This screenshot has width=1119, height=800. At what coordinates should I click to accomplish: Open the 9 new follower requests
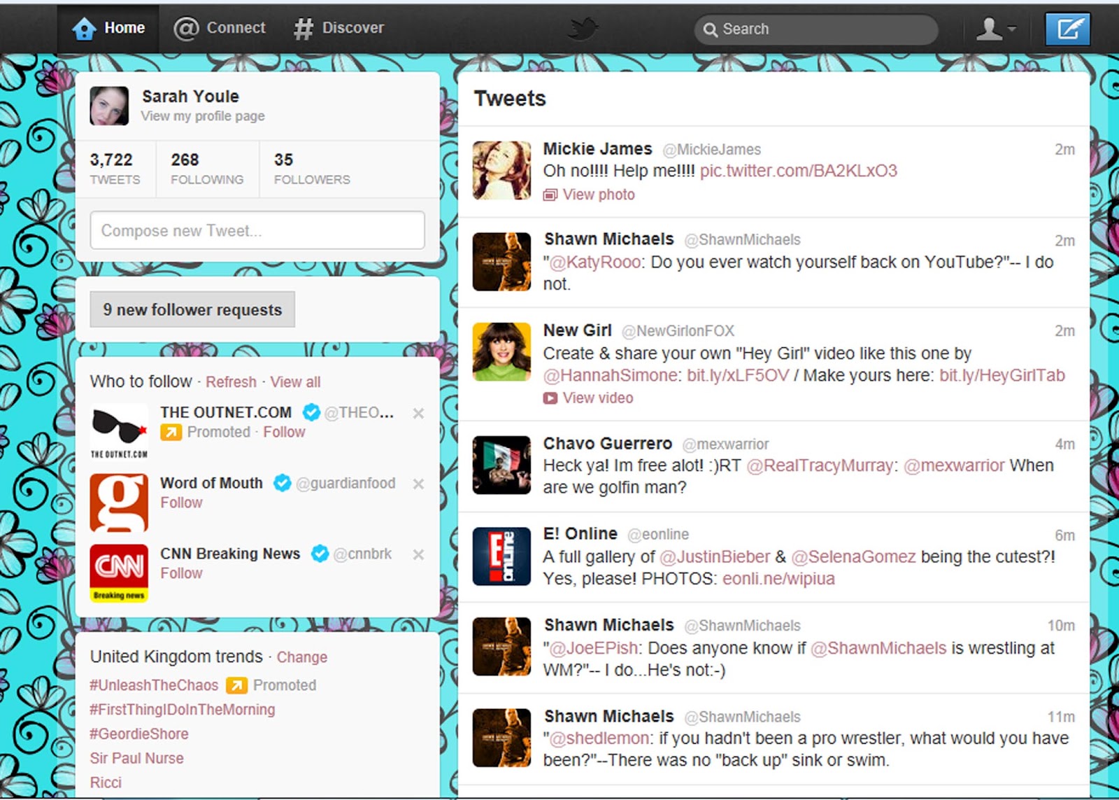pyautogui.click(x=192, y=309)
